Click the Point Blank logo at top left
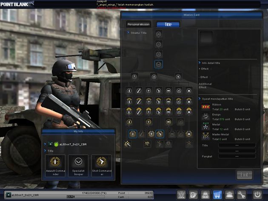This screenshot has width=268, height=201. coord(17,4)
